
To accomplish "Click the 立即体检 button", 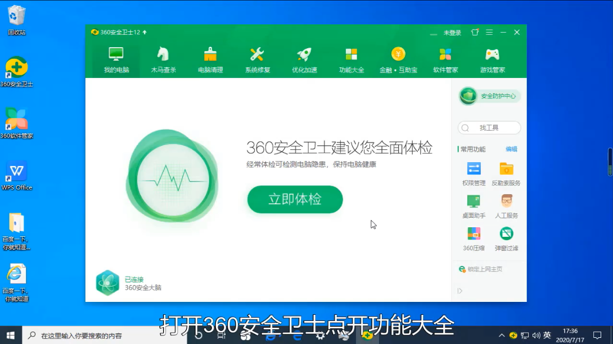I will point(295,199).
